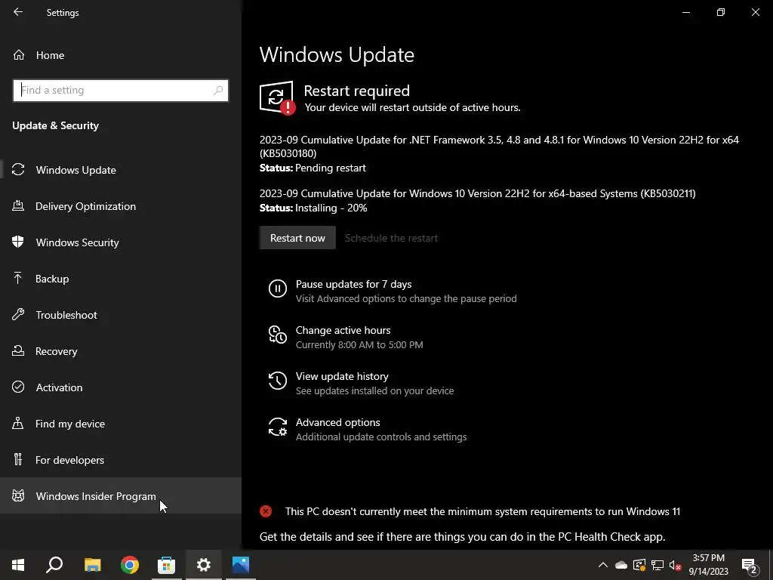Viewport: 773px width, 580px height.
Task: Click Schedule the restart
Action: (x=391, y=238)
